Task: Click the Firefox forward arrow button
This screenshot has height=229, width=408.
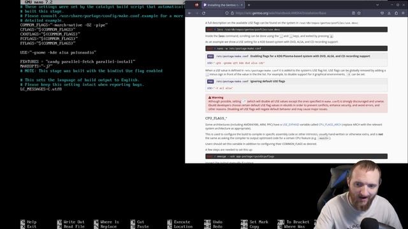Action: [x=197, y=13]
